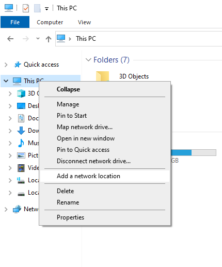Select the Downloads arrow icon in sidebar
222x267 pixels.
pyautogui.click(x=21, y=131)
